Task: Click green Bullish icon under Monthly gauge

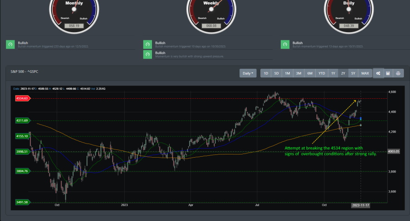Action: (x=10, y=44)
